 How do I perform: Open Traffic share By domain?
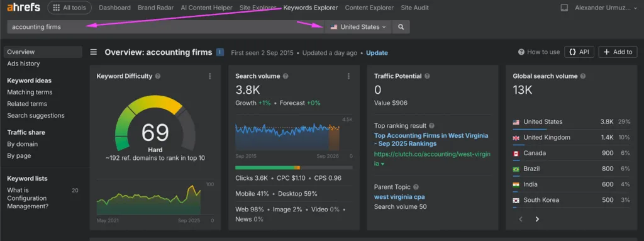click(22, 144)
